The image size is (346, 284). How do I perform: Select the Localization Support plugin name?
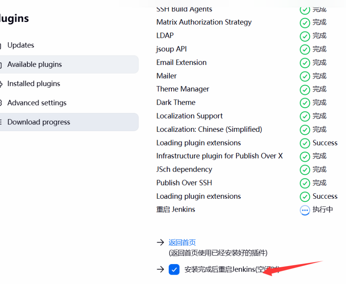[x=189, y=116]
